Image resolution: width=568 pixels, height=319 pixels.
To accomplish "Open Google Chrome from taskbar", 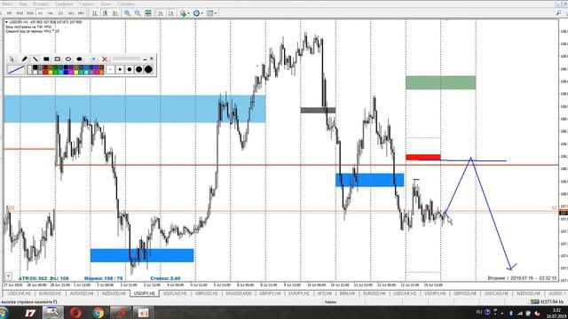I will [98, 312].
